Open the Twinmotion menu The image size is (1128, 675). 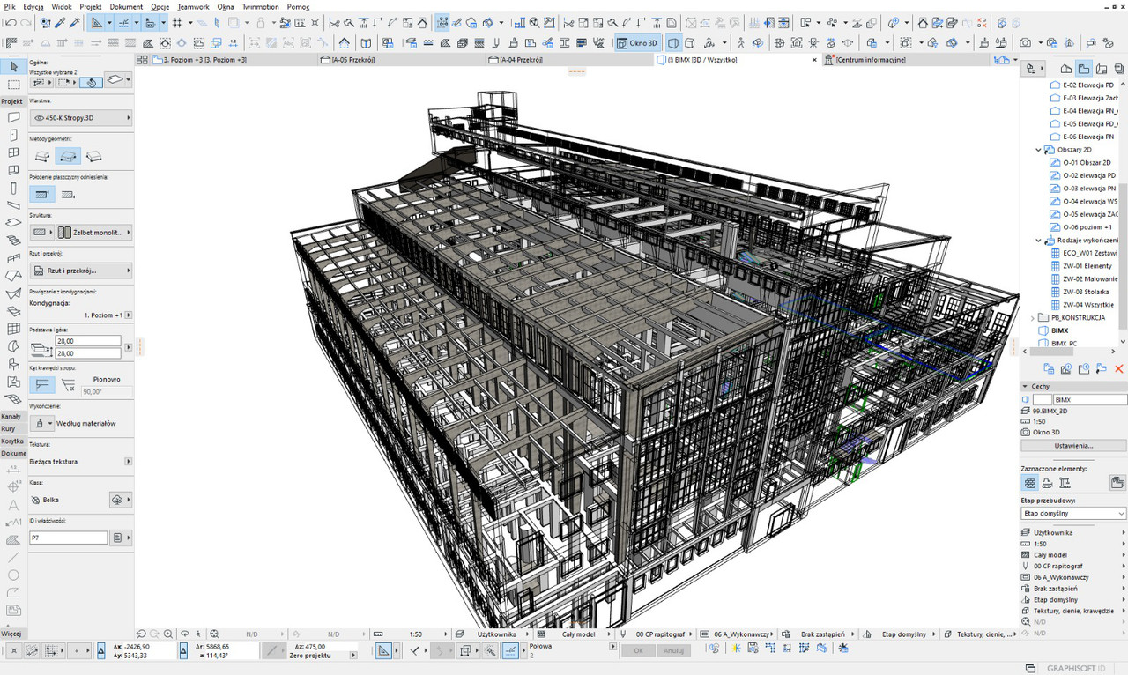coord(260,6)
